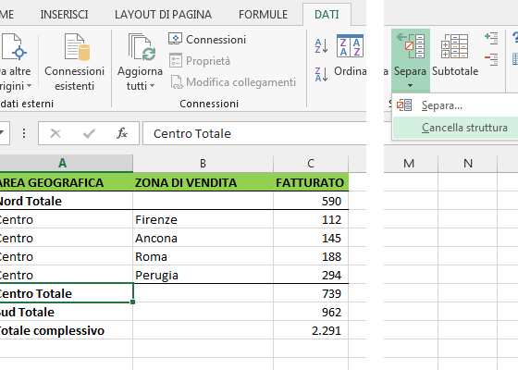Click the Connessioni esistenti icon
Screen dimensions: 518x370
(x=78, y=47)
